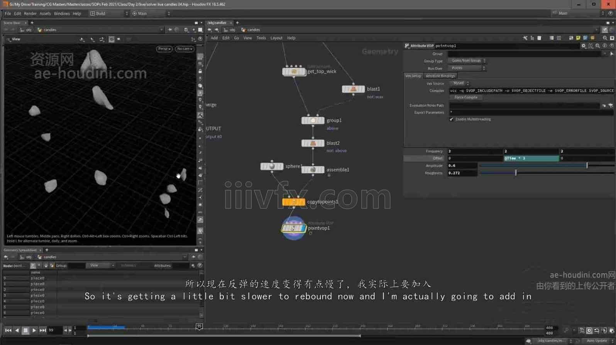Click the Roughness value field
Viewport: 616px width, 345px height.
462,173
